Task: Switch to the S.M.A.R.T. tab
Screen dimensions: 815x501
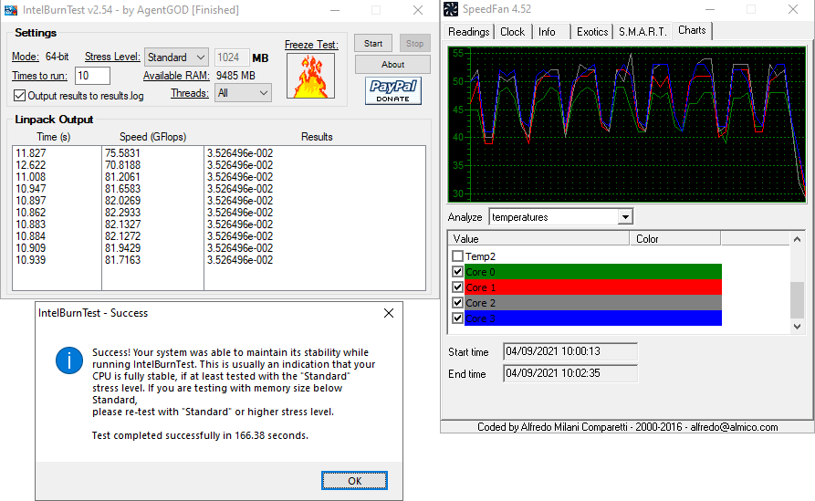Action: pyautogui.click(x=643, y=32)
